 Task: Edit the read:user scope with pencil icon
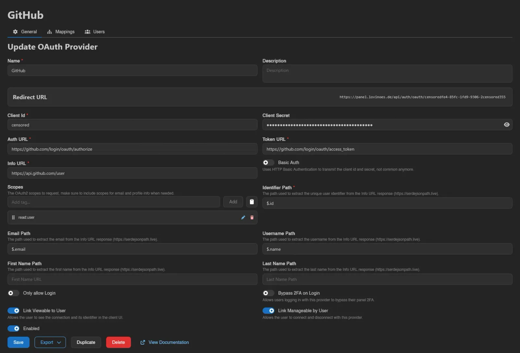[x=243, y=218]
